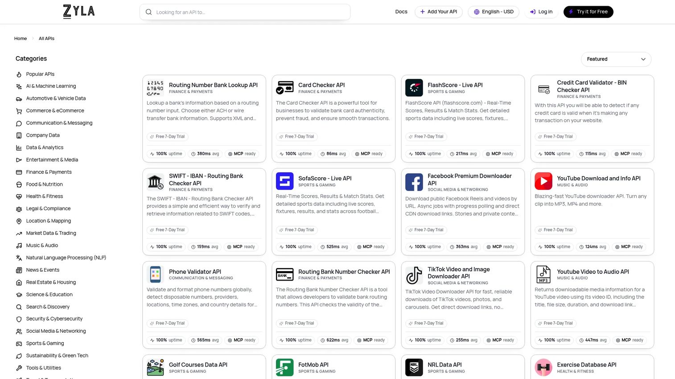Viewport: 675px width, 379px height.
Task: Click the Log in button
Action: click(541, 12)
